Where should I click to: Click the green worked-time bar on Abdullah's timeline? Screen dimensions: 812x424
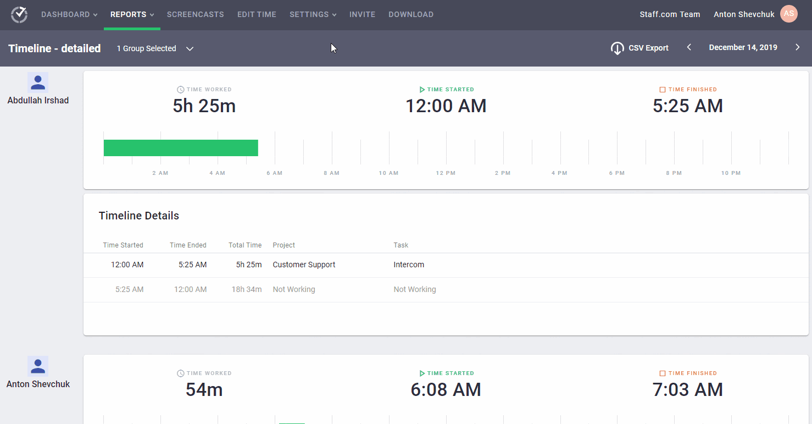click(180, 147)
